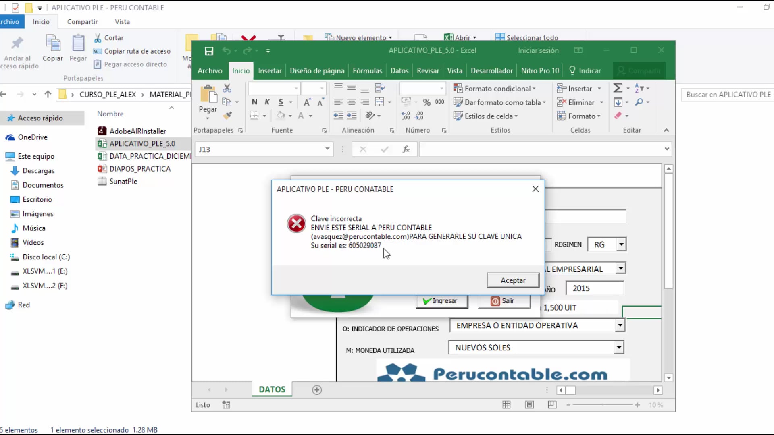Screen dimensions: 774x435
Task: Click the Aceptar button in error dialog
Action: [x=513, y=280]
